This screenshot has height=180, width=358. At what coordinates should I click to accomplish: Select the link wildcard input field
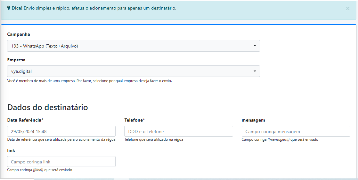[x=61, y=161]
